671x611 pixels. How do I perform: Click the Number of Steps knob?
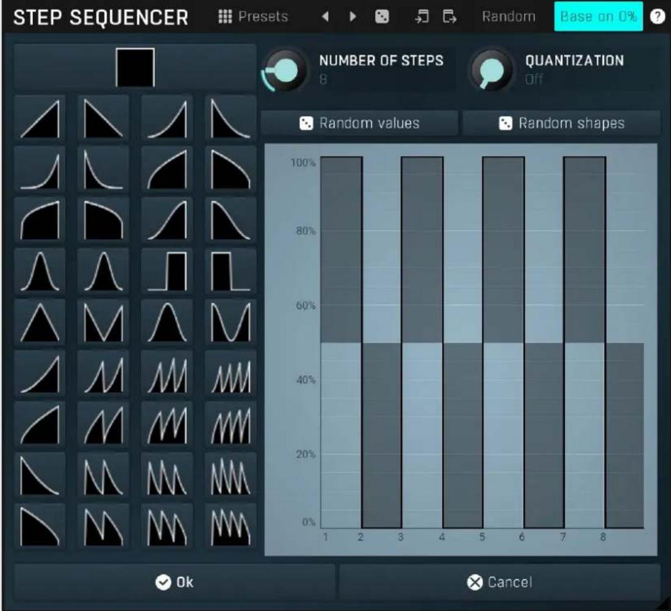point(285,70)
